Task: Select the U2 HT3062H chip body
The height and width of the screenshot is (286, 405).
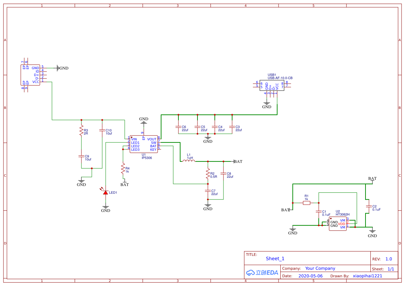Action: click(338, 223)
